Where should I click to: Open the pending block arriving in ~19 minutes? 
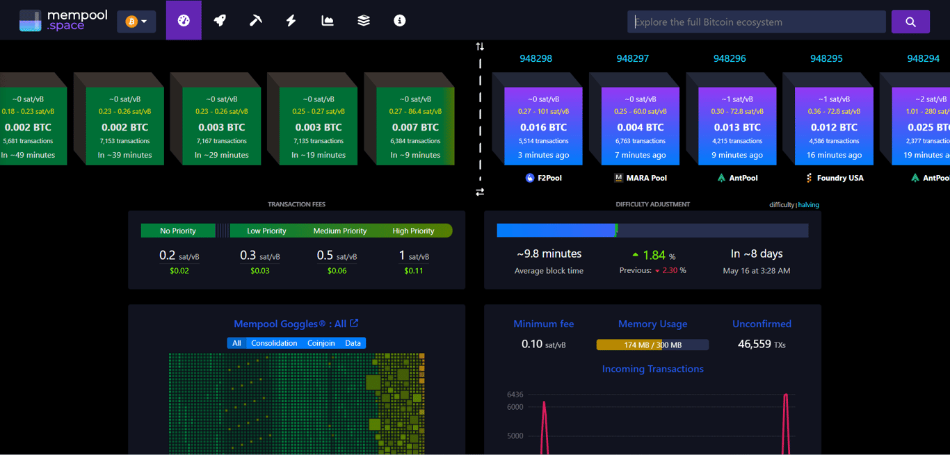319,126
